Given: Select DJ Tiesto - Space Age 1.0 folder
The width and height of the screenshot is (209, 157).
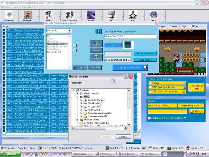Looking at the screenshot, I should [x=96, y=123].
